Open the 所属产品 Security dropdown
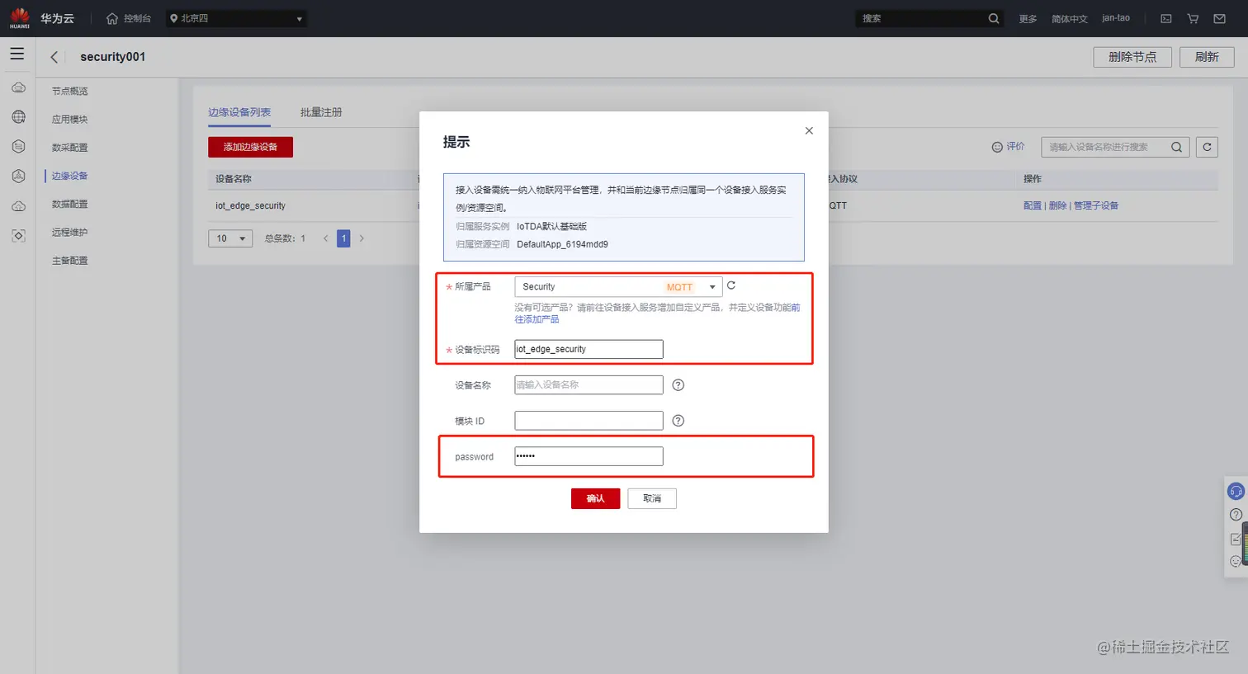The height and width of the screenshot is (674, 1248). coord(618,286)
